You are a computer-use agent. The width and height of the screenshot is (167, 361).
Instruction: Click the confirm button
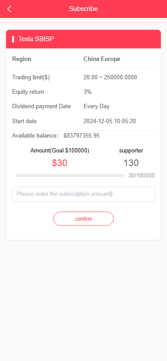coord(83,219)
